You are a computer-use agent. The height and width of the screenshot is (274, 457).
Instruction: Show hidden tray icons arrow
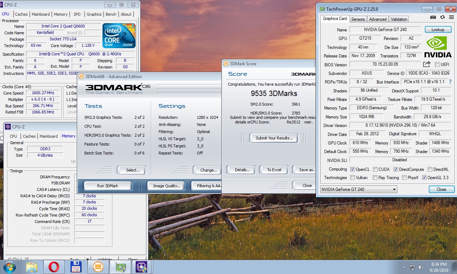pyautogui.click(x=404, y=267)
